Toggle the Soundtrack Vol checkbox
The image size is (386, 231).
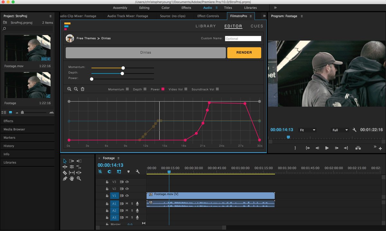(217, 89)
